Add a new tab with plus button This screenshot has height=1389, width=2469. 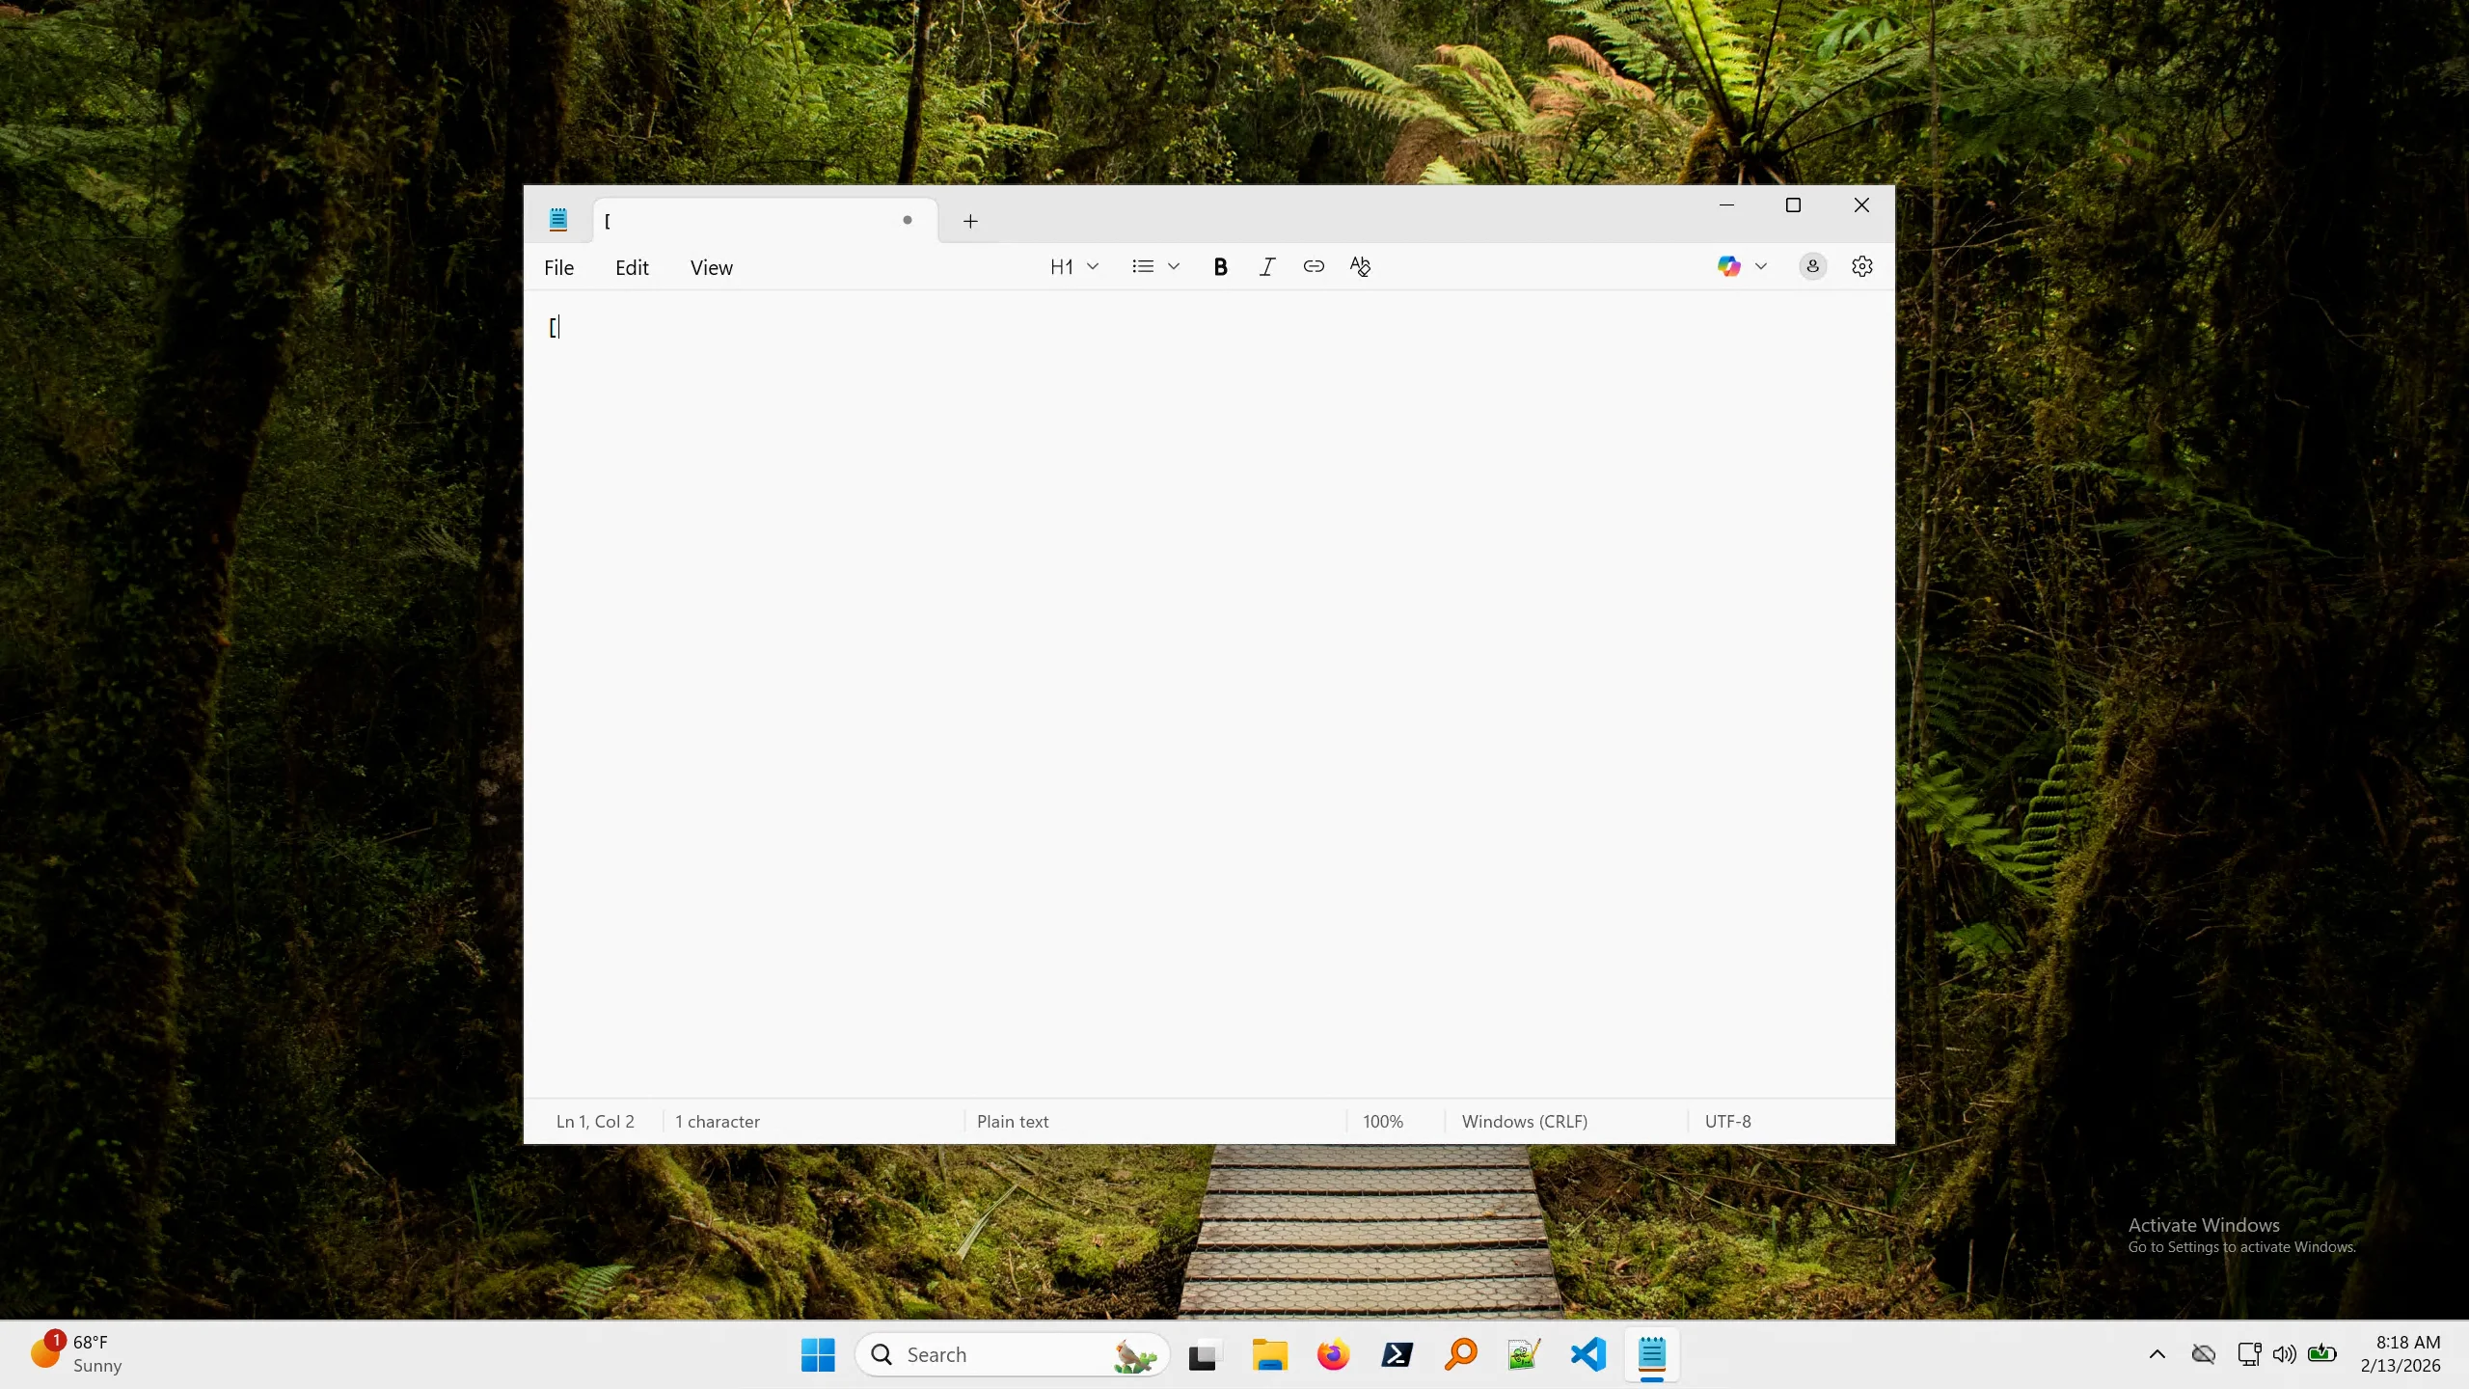point(970,222)
